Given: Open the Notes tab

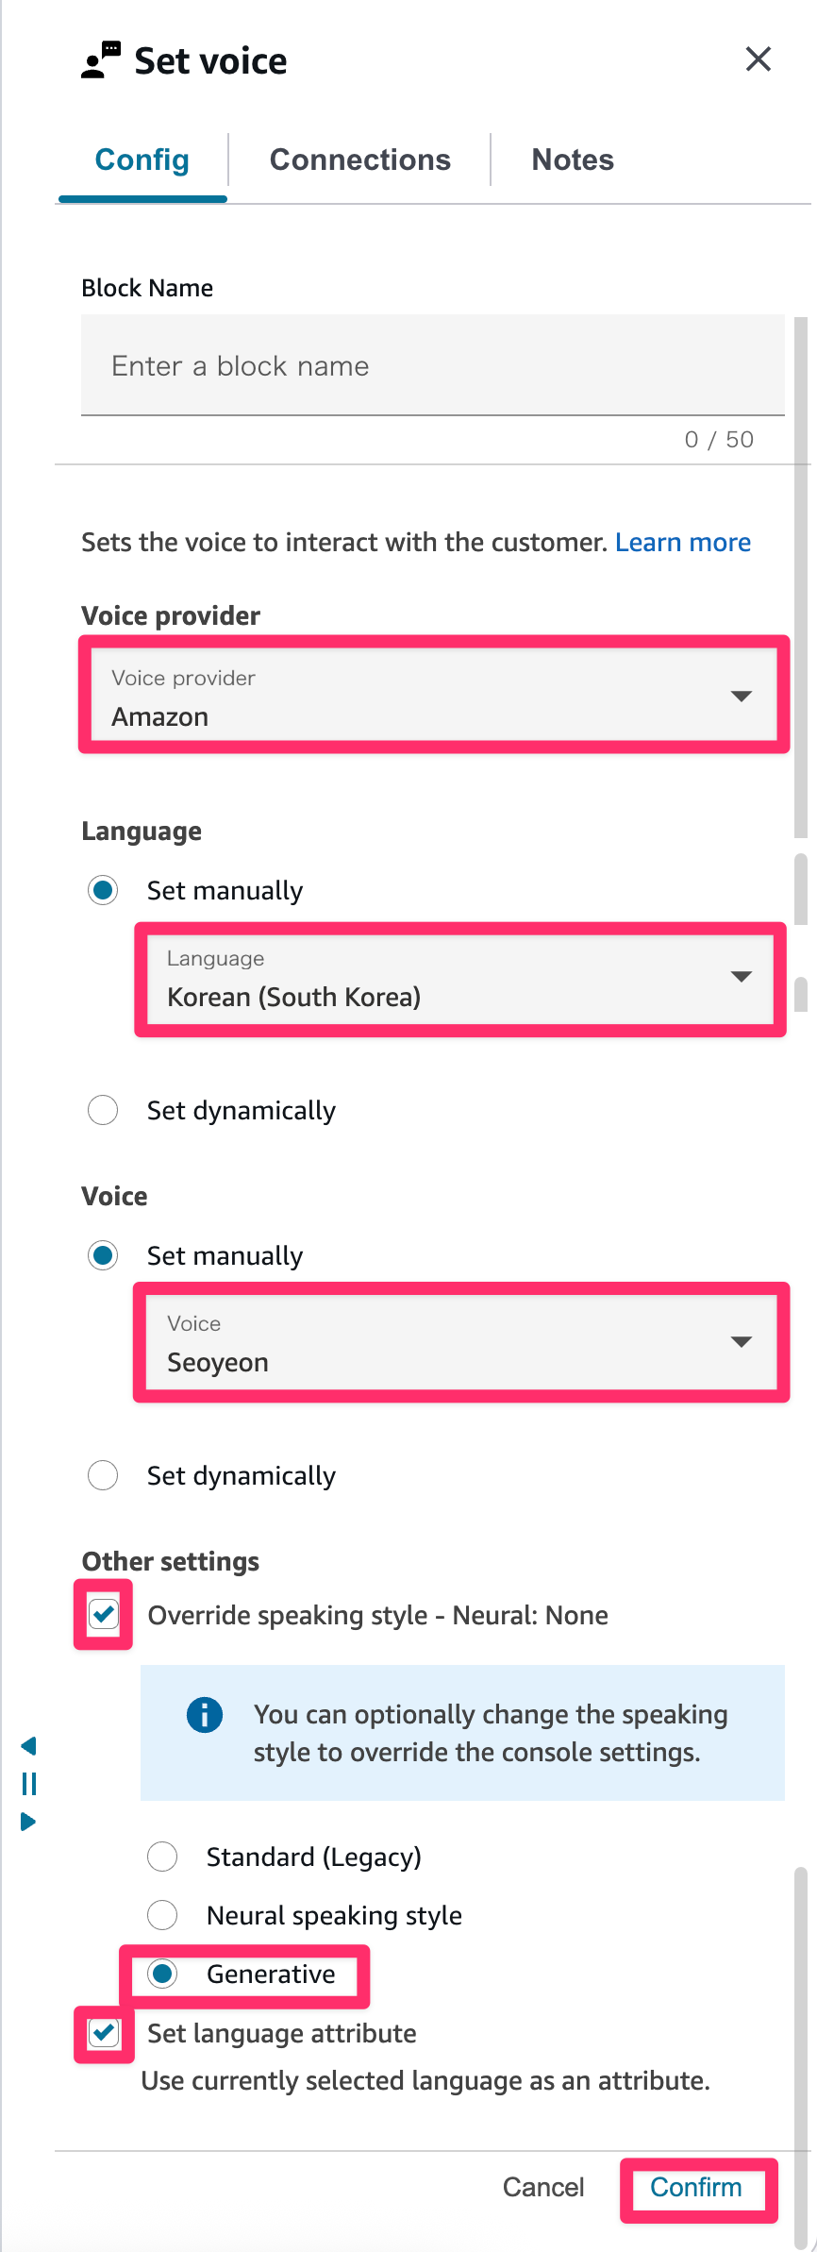Looking at the screenshot, I should point(573,160).
